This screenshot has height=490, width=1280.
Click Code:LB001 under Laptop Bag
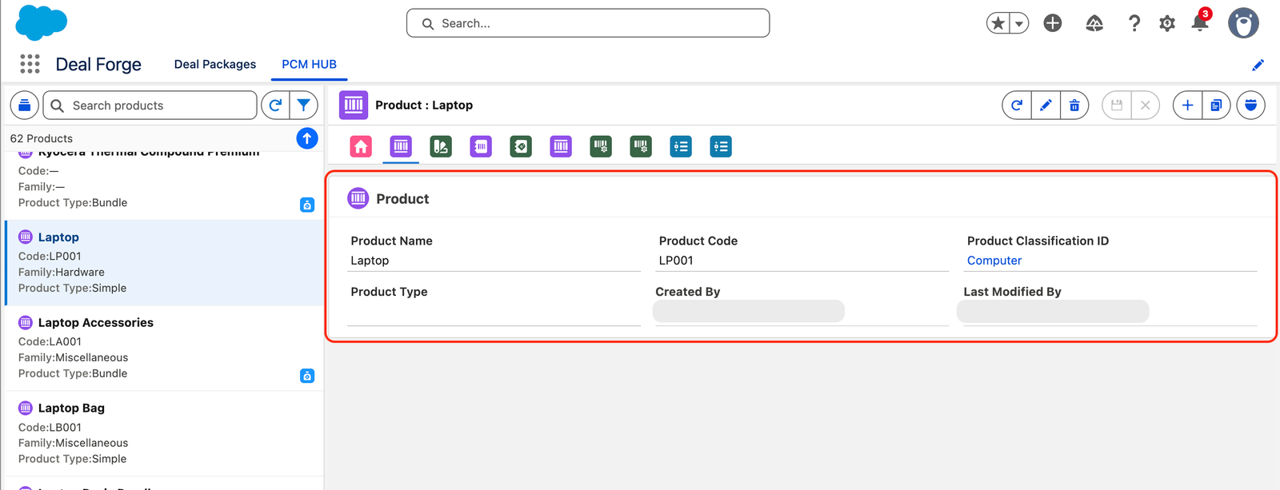pos(50,428)
